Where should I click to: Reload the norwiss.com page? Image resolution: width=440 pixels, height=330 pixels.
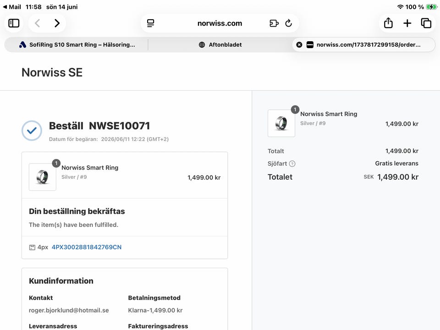(x=288, y=23)
